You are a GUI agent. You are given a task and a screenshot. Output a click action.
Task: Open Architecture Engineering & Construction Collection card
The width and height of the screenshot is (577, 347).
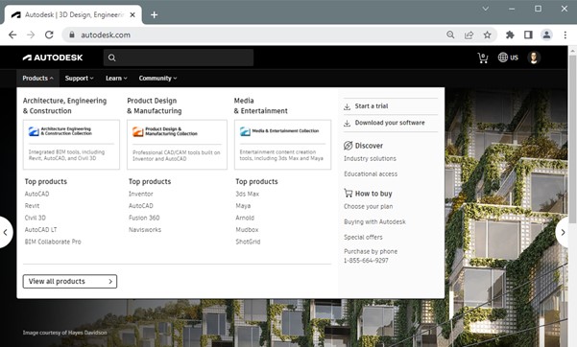pyautogui.click(x=71, y=145)
